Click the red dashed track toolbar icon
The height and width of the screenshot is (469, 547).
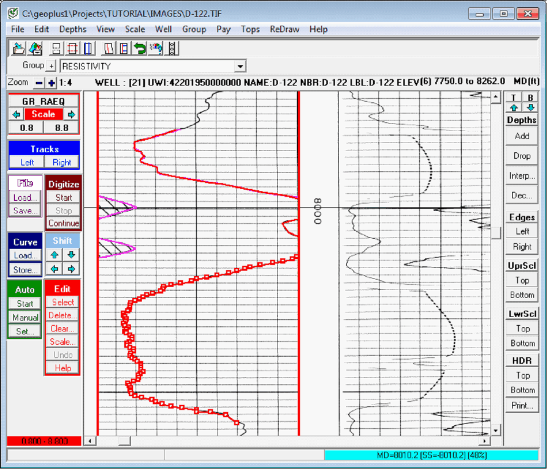72,48
